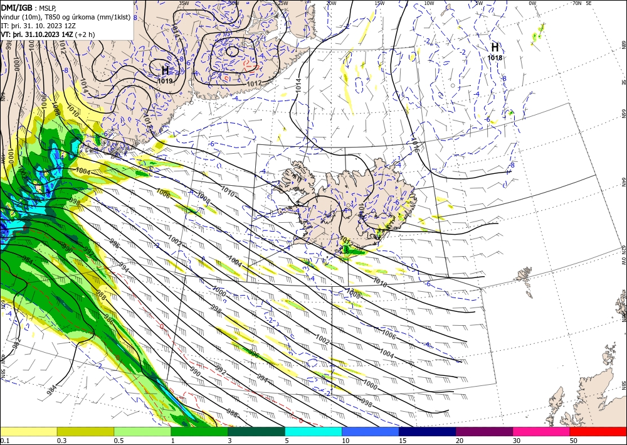
Task: Click the '66N' latitude label on right edge
Action: pos(623,114)
